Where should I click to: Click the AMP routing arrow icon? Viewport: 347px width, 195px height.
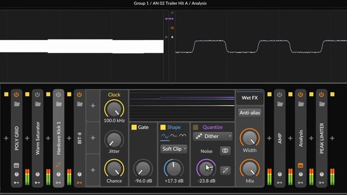[280, 183]
